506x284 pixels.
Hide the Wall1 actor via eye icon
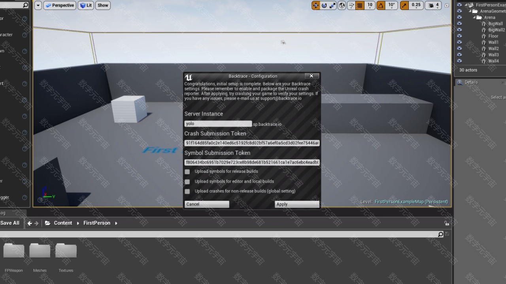pyautogui.click(x=459, y=42)
